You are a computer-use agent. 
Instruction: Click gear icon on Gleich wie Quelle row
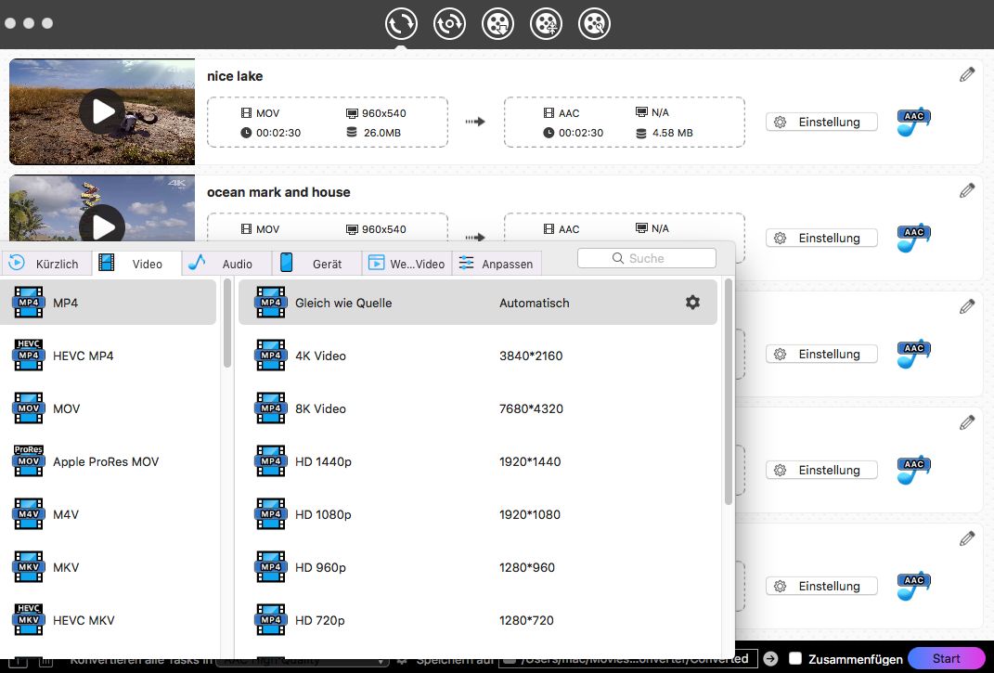point(692,303)
